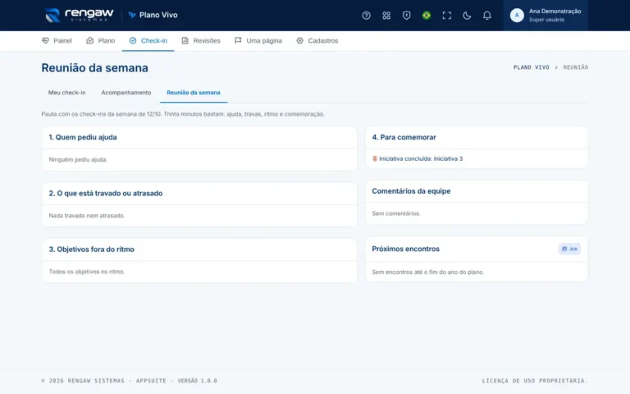630x394 pixels.
Task: Click the PLANO VIVO breadcrumb link
Action: click(532, 67)
